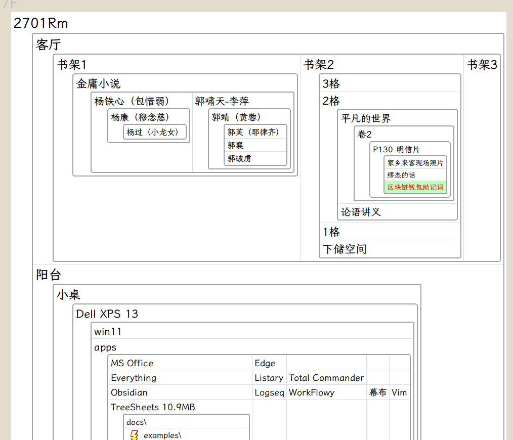Click the 客厅 parent cell
The width and height of the screenshot is (513, 440).
coord(49,45)
